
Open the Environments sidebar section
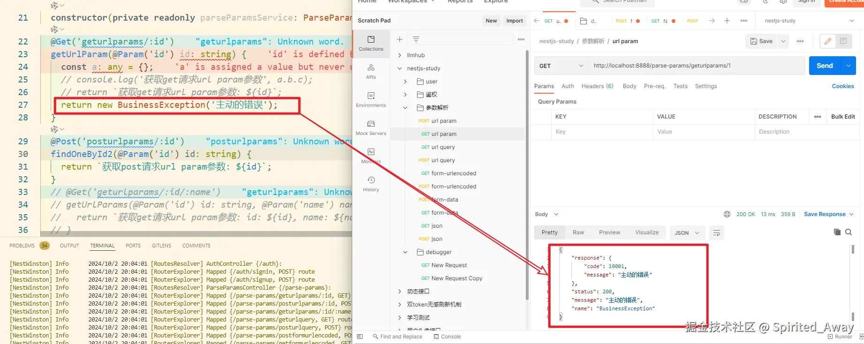pos(371,100)
